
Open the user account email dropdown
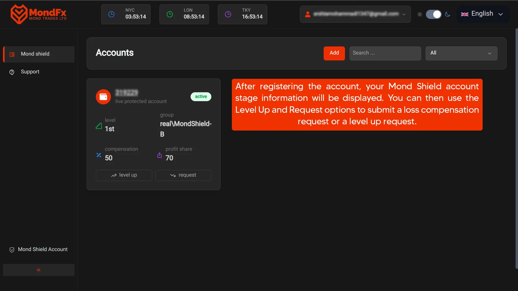point(355,14)
